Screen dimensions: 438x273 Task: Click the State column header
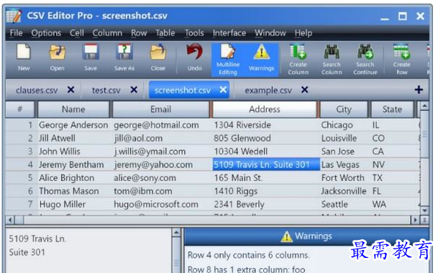click(392, 109)
